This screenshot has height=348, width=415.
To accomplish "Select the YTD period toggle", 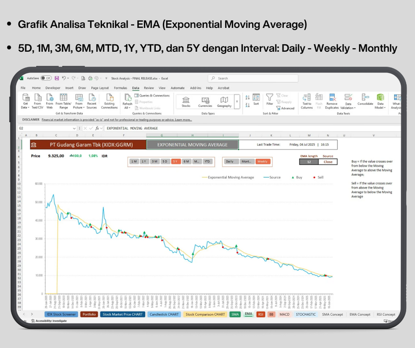I will pos(207,161).
